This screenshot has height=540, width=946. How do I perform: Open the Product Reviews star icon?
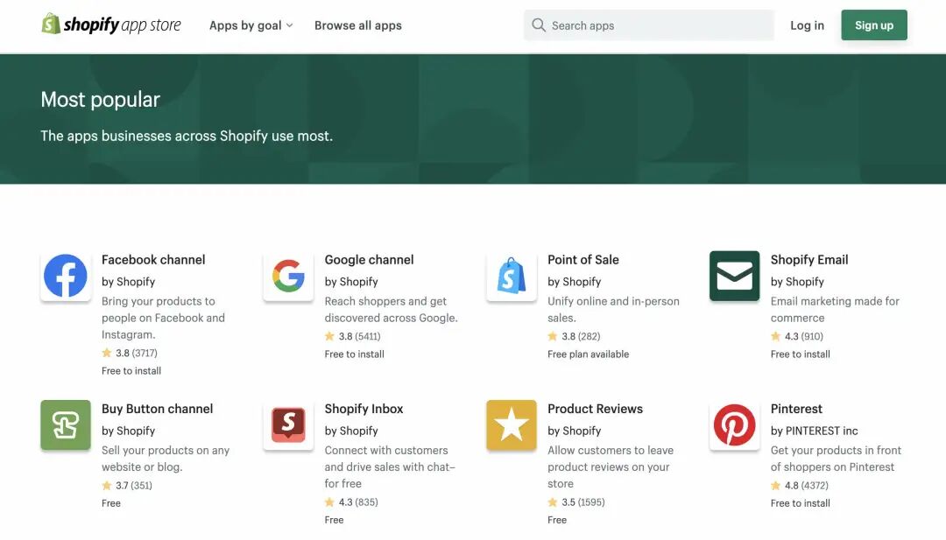click(512, 424)
